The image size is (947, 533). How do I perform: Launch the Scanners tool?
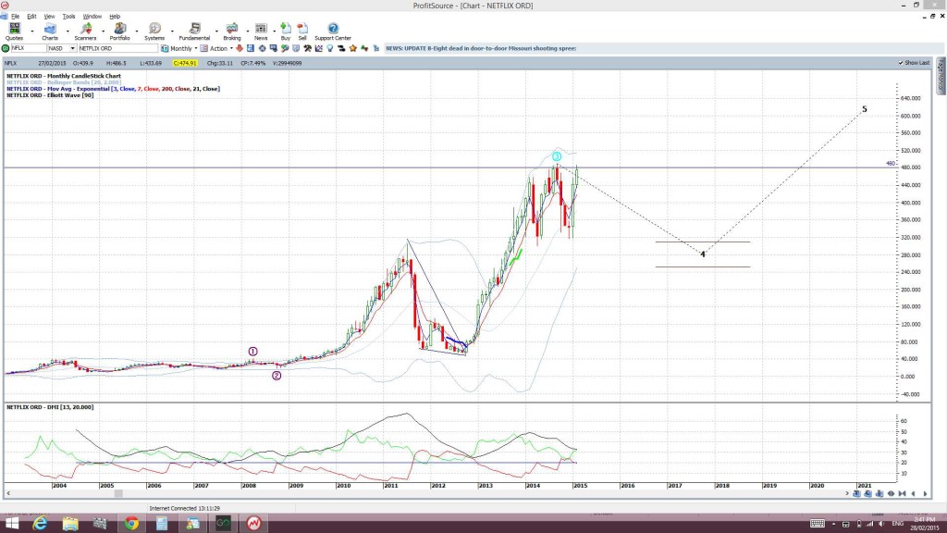85,29
